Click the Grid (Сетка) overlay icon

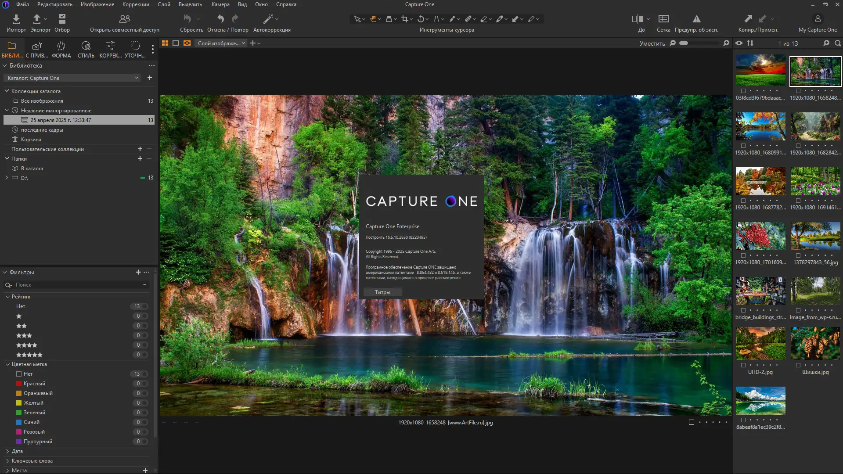663,19
